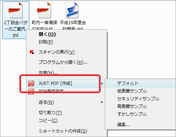Viewport: 176px width, 137px height.
Task: Click the red PDF icon beside JUST PDF [作成]
Action: point(31,83)
